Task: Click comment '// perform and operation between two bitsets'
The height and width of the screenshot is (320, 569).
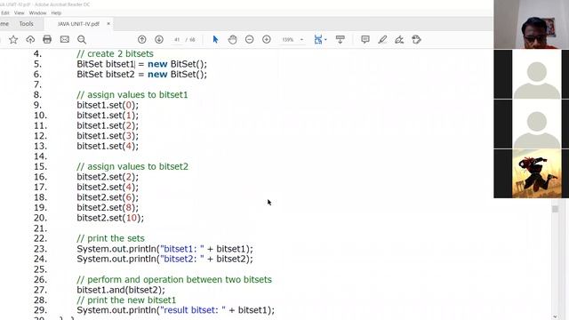Action: 174,280
